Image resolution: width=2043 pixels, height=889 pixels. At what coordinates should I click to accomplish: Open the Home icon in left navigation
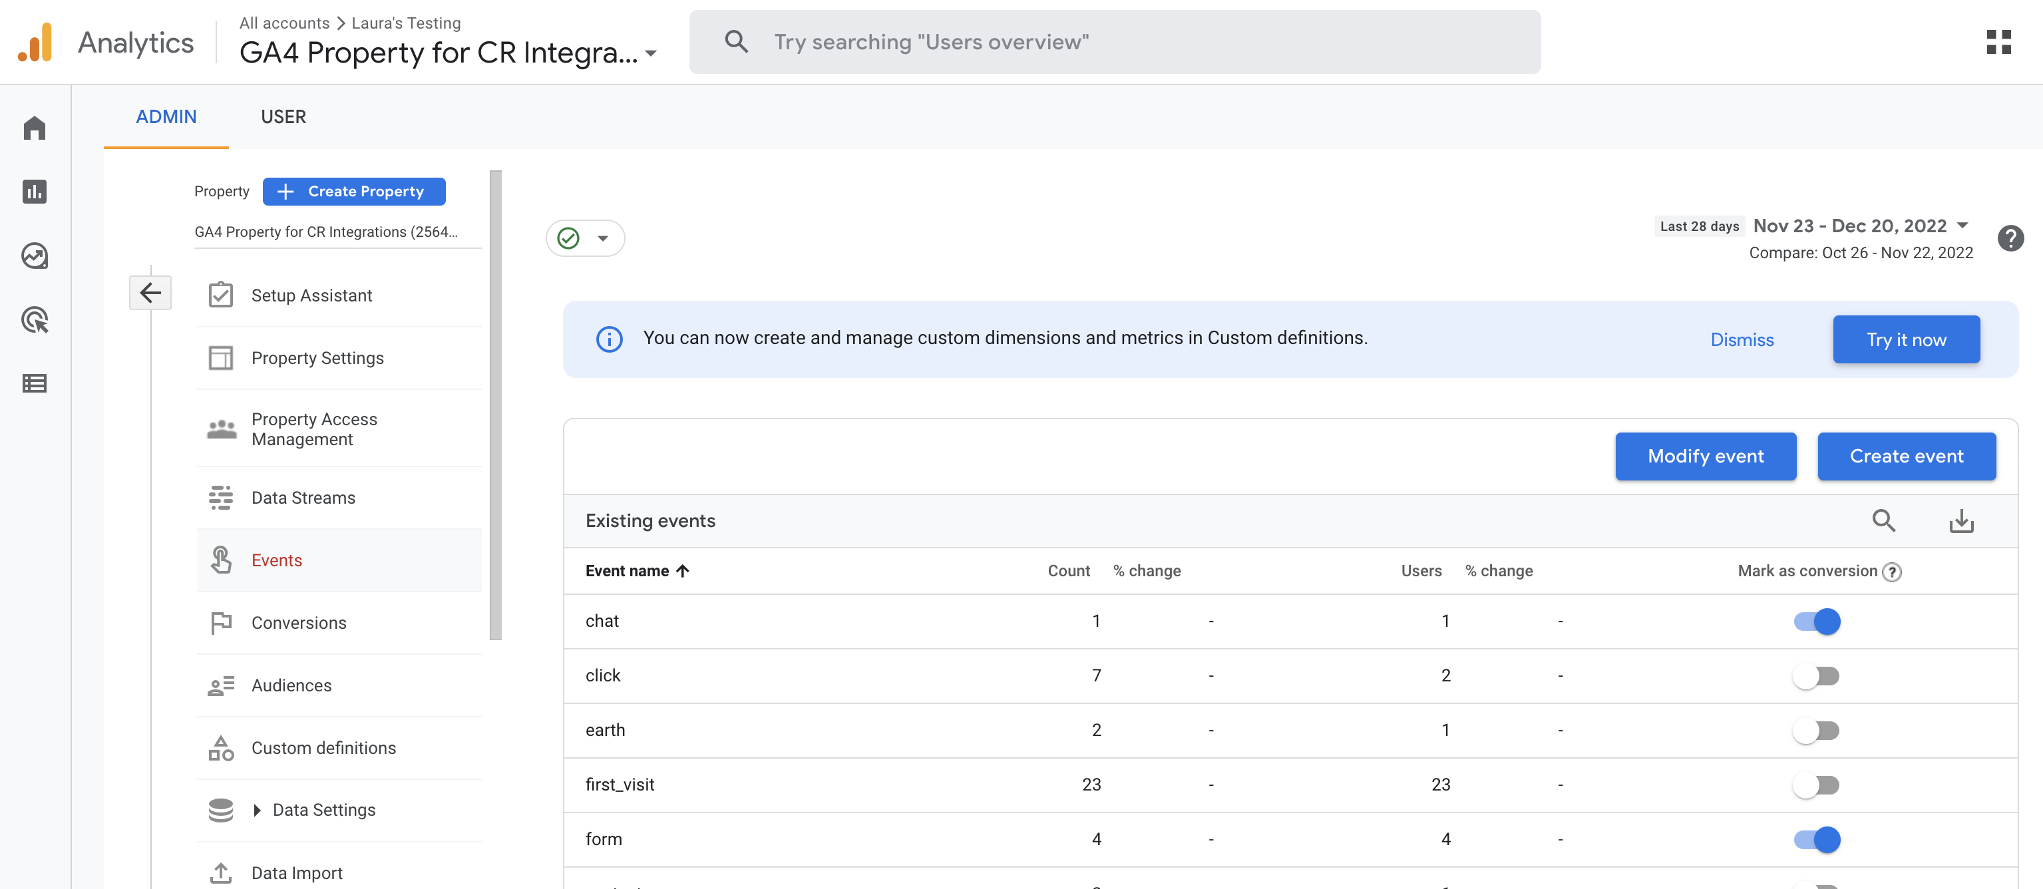click(34, 128)
